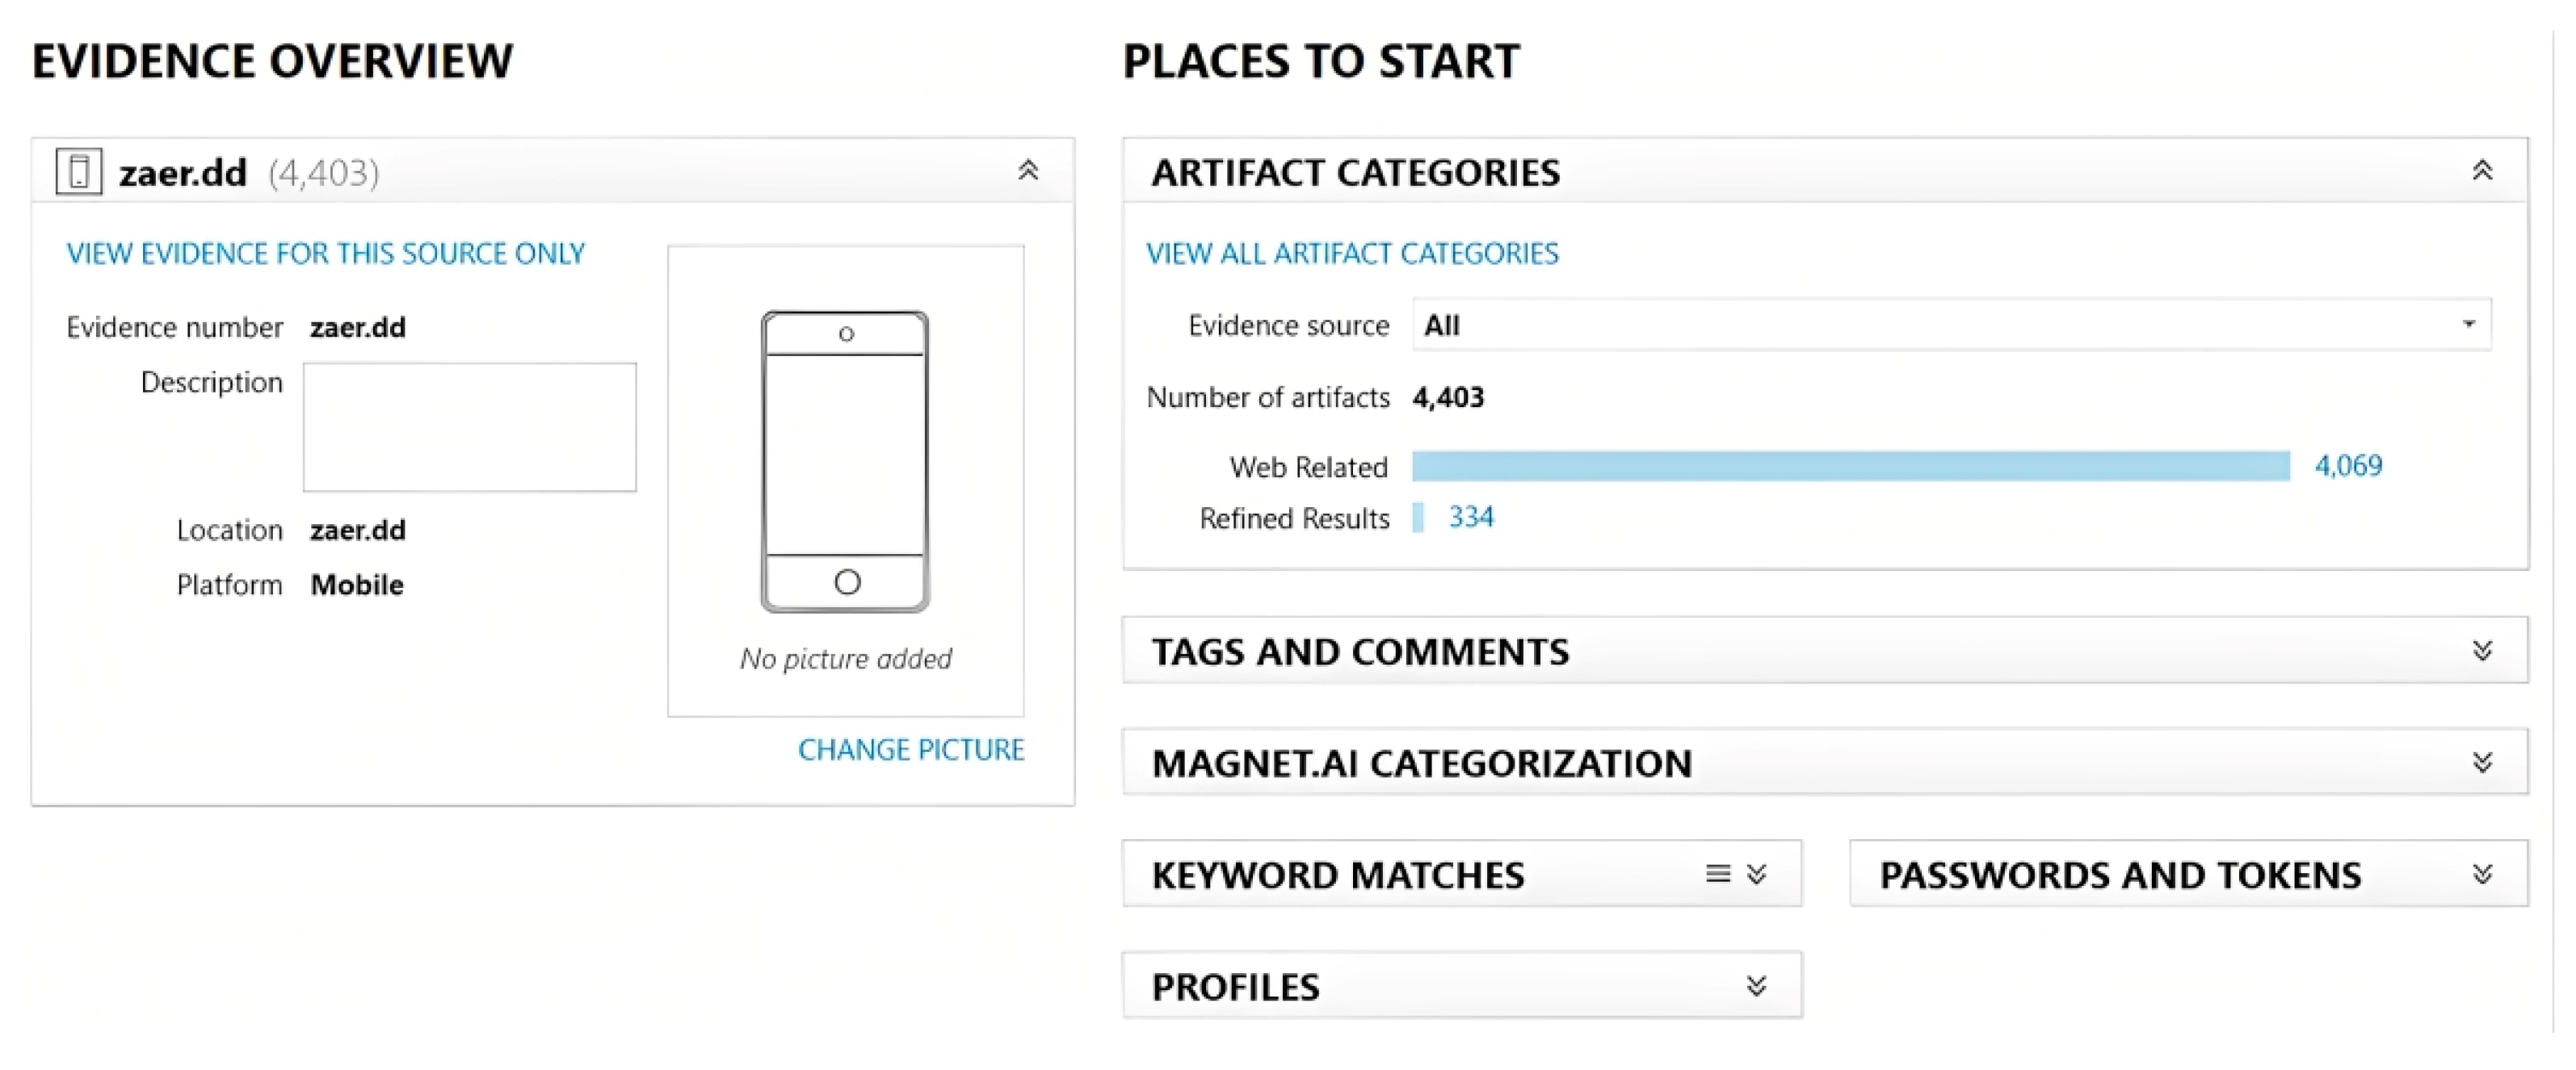Expand the Profiles section
The height and width of the screenshot is (1070, 2576).
click(1757, 986)
